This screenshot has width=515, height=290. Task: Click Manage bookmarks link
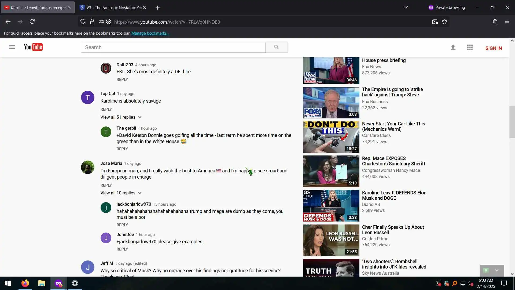pos(150,33)
